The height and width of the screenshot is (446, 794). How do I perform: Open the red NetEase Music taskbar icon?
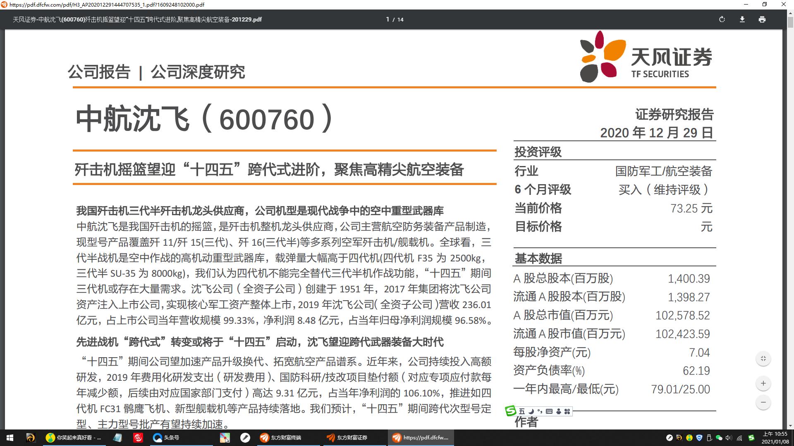tap(138, 438)
